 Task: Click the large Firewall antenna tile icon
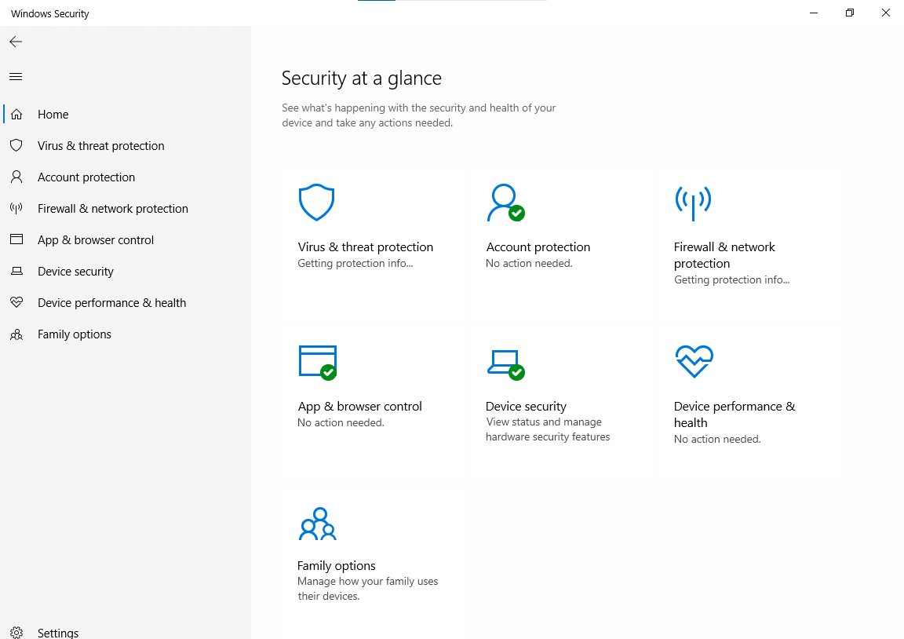693,203
